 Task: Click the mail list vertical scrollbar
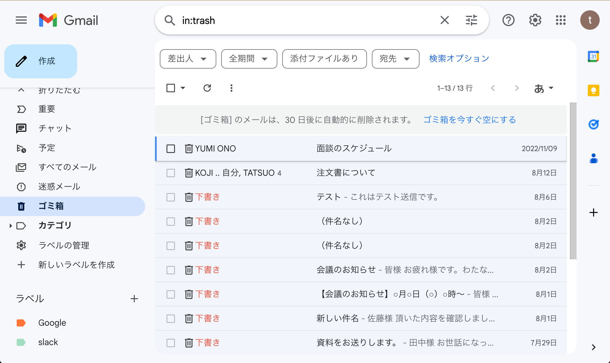pos(573,181)
